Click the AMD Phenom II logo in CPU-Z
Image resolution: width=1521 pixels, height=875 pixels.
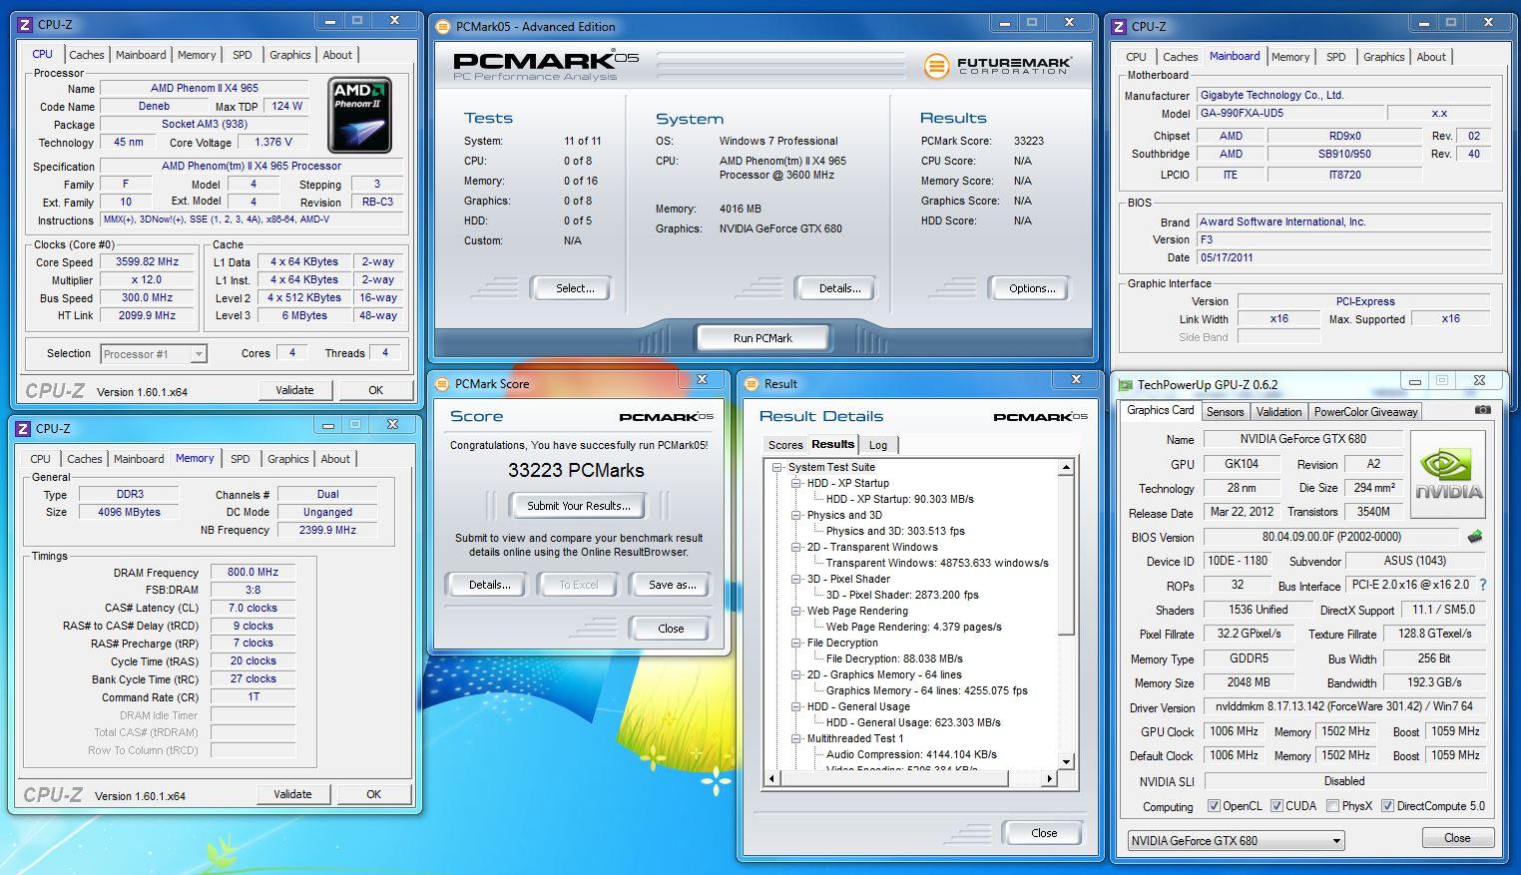(x=359, y=115)
